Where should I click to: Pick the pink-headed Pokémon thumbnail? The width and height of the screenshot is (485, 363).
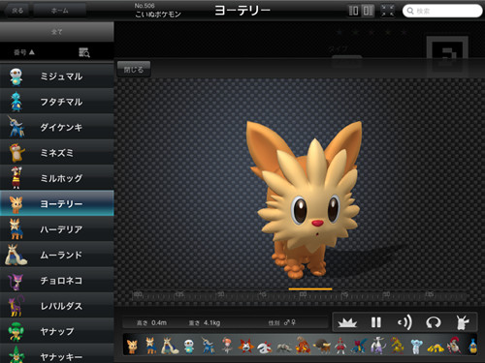pyautogui.click(x=227, y=346)
